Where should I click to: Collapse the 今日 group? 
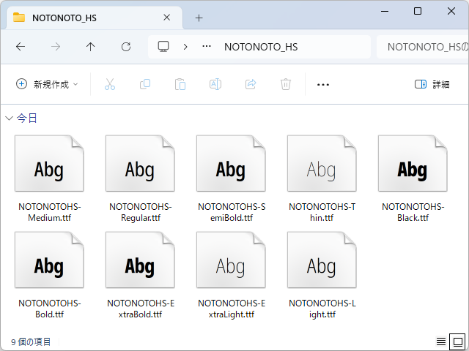(x=9, y=118)
